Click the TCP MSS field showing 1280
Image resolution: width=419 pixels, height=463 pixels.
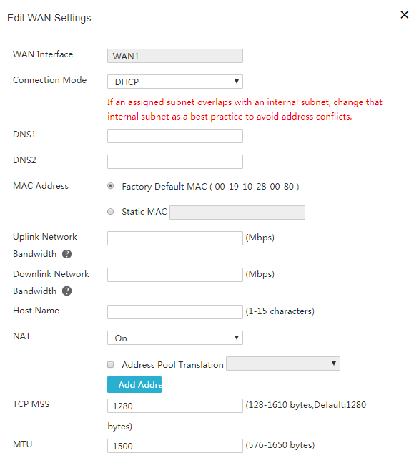click(x=175, y=406)
